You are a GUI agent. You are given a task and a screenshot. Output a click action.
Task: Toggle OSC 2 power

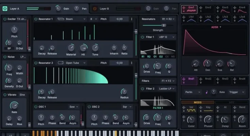click(x=89, y=107)
